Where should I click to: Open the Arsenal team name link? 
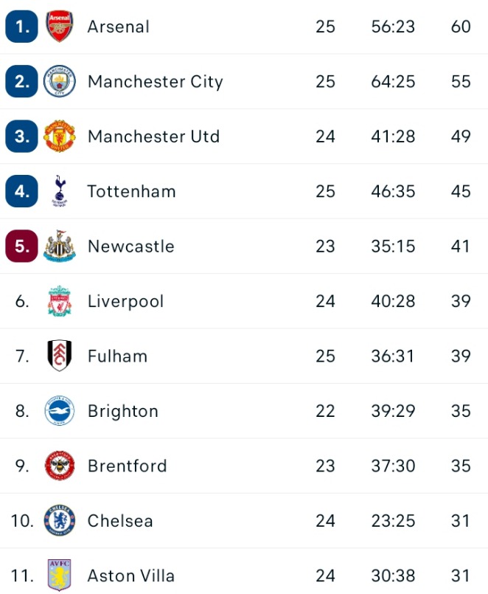[118, 27]
